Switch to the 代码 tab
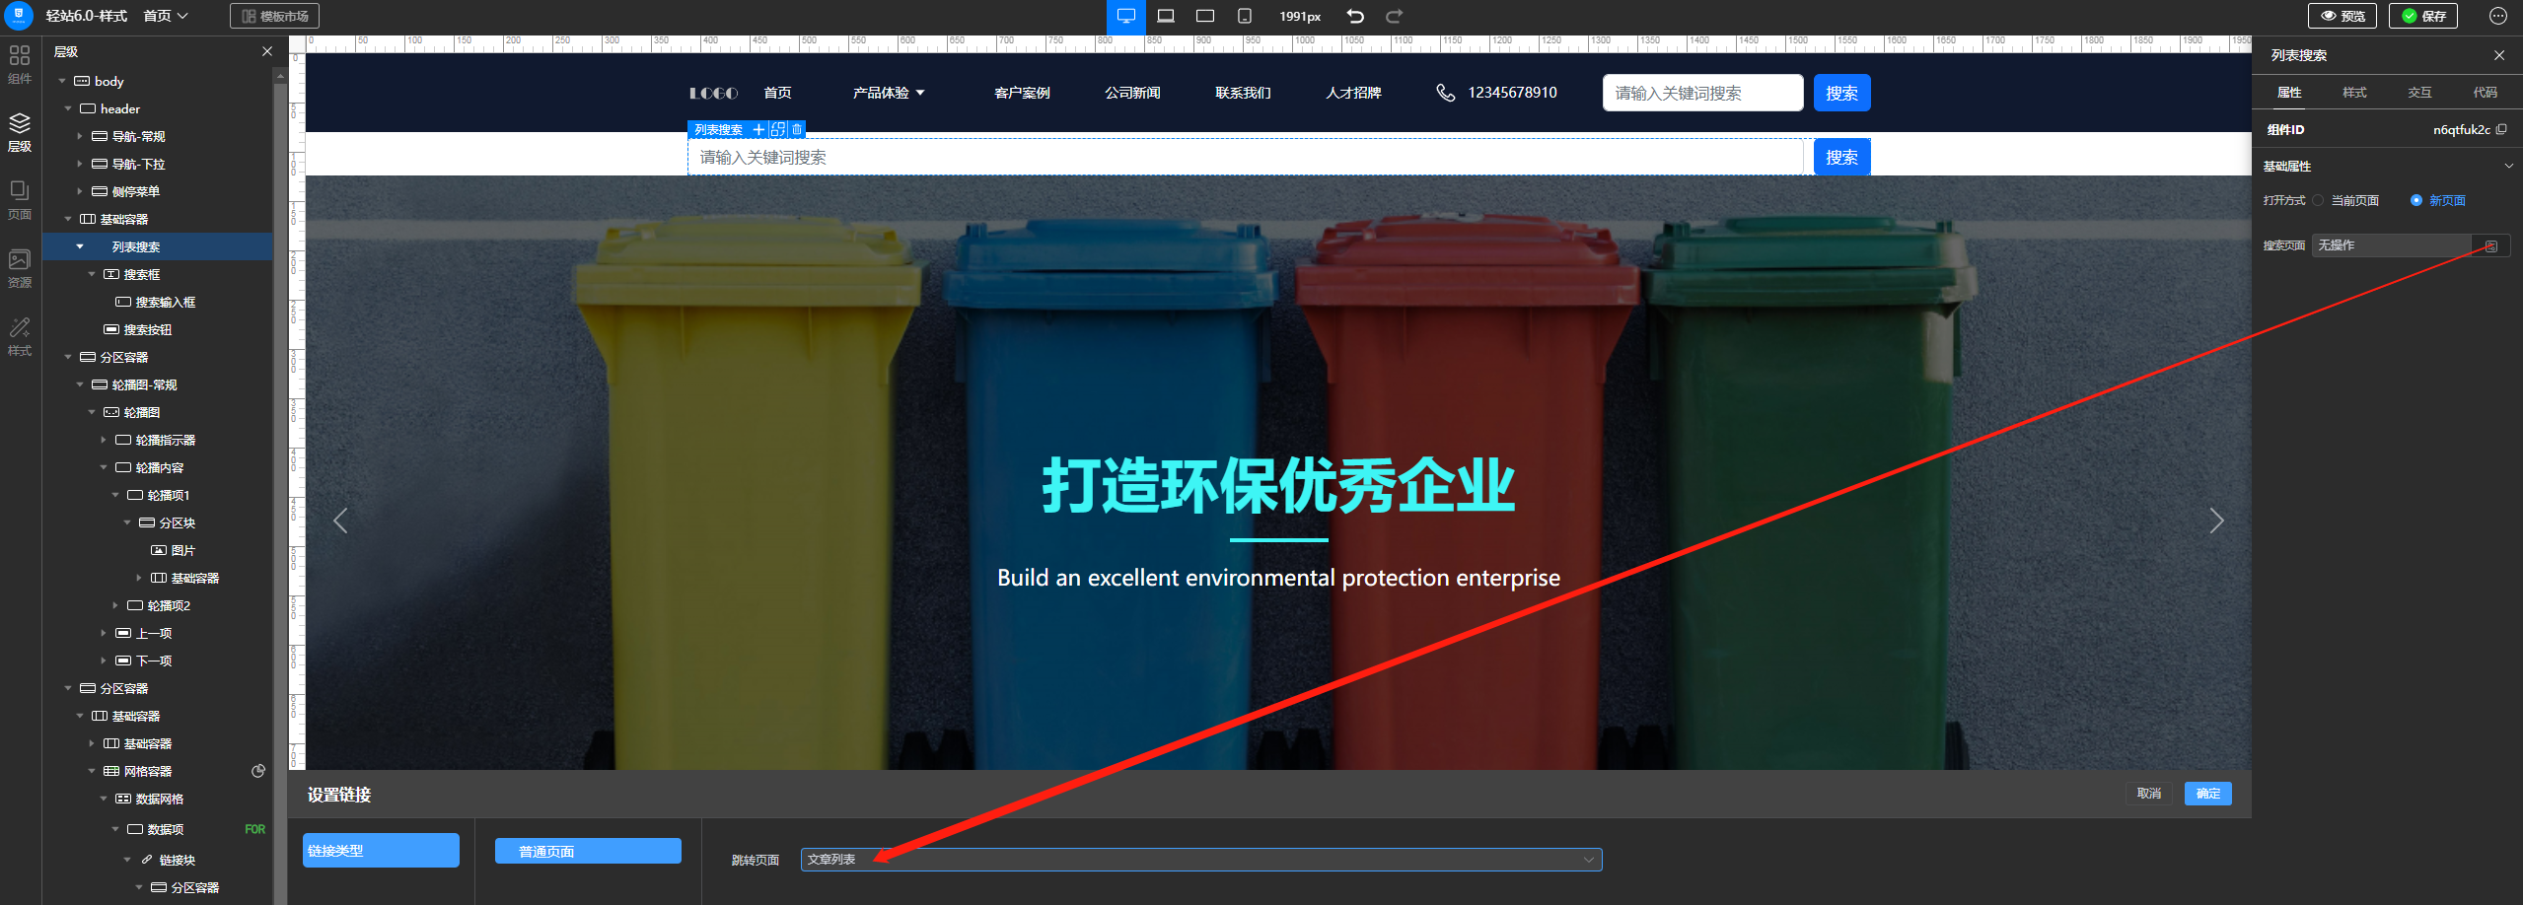2523x905 pixels. [2485, 93]
